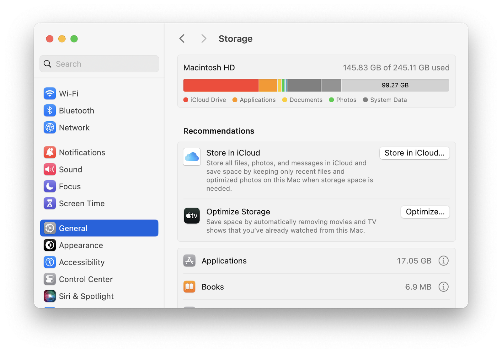The height and width of the screenshot is (353, 502).
Task: Select General in the sidebar
Action: (x=73, y=228)
